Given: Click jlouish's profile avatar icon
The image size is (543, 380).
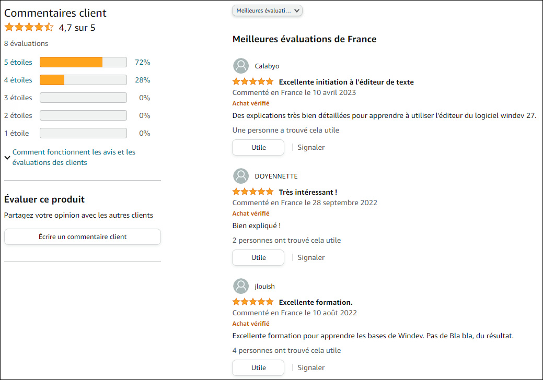Looking at the screenshot, I should click(241, 286).
